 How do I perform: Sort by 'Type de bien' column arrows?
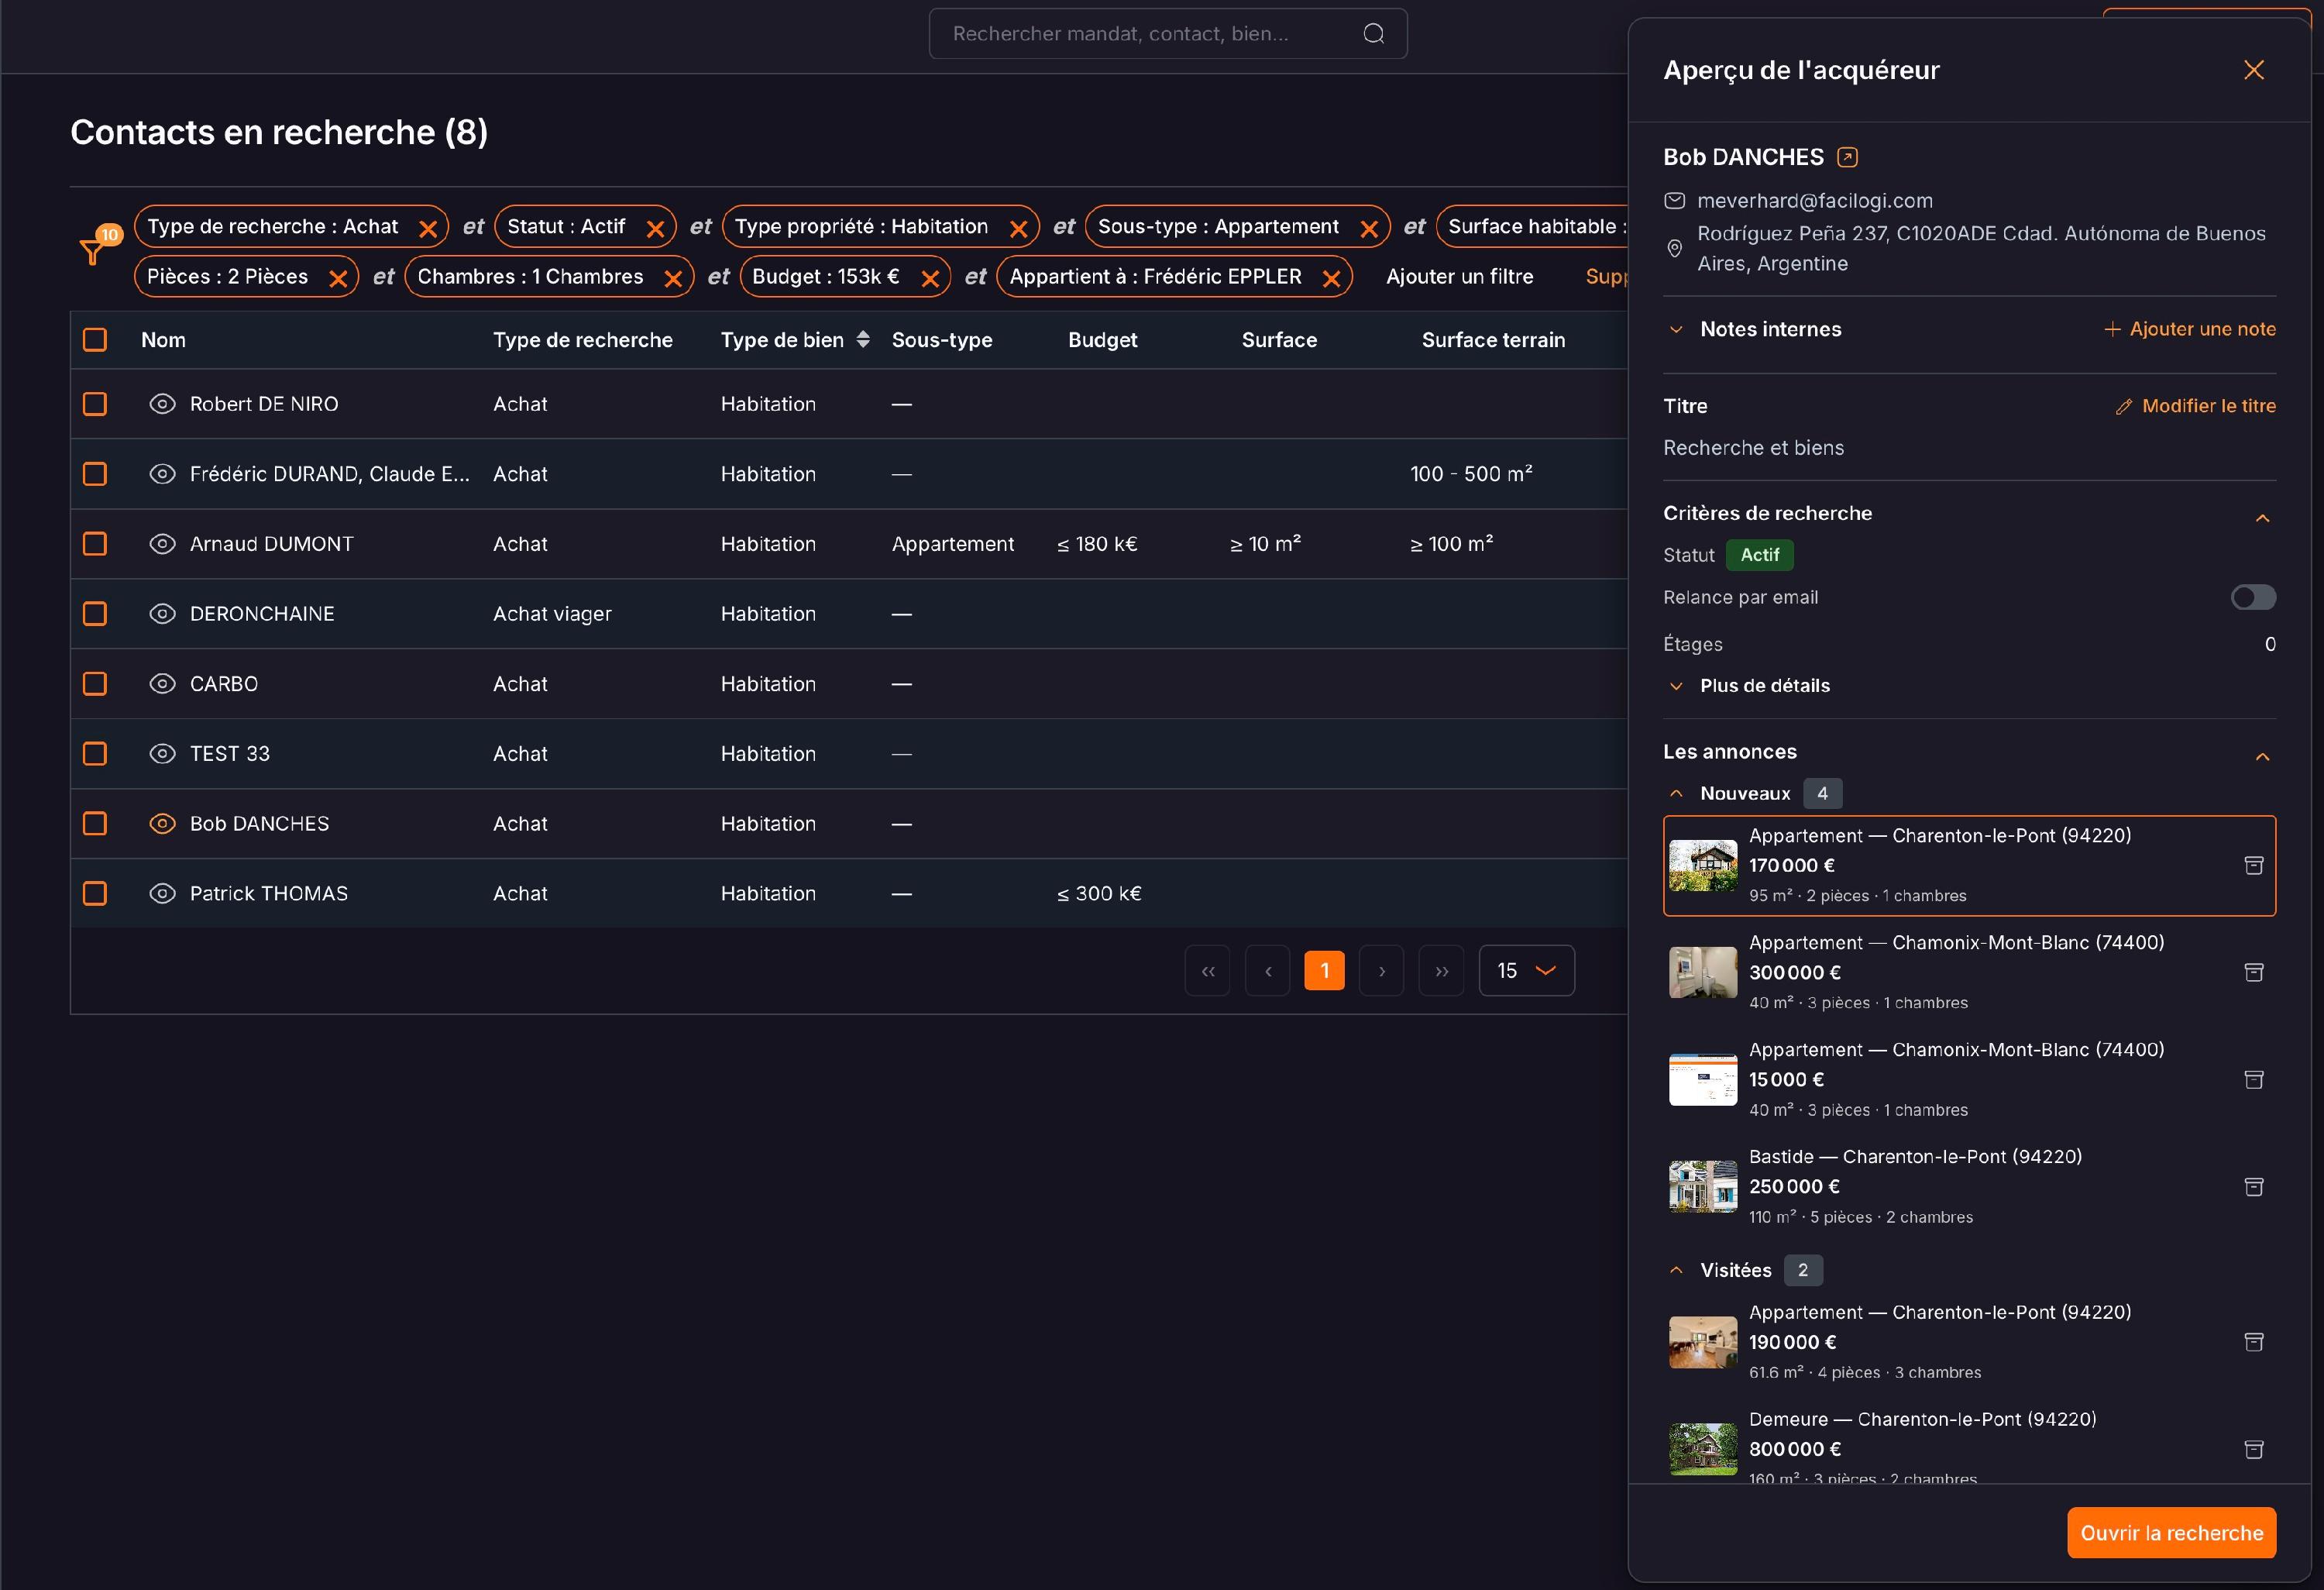863,339
